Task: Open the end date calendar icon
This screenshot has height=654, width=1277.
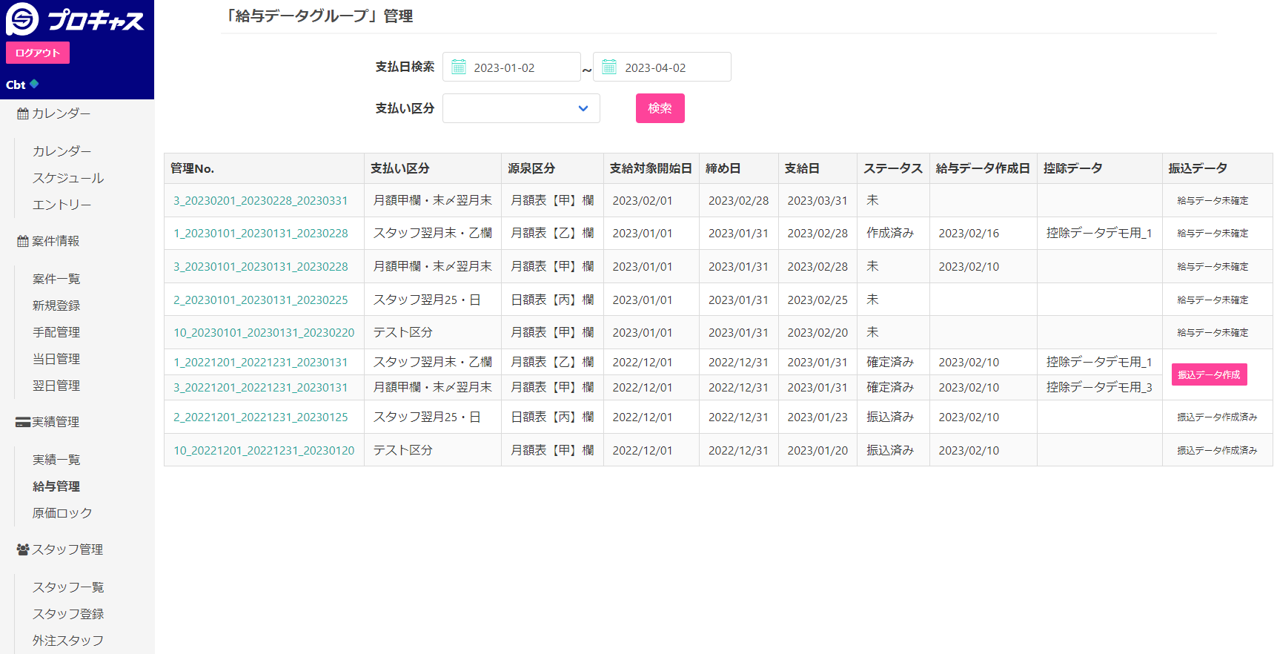Action: click(x=609, y=67)
